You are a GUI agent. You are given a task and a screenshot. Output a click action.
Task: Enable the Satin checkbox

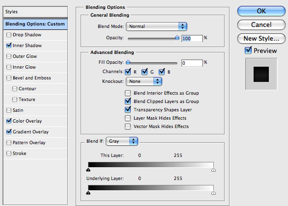pyautogui.click(x=9, y=110)
